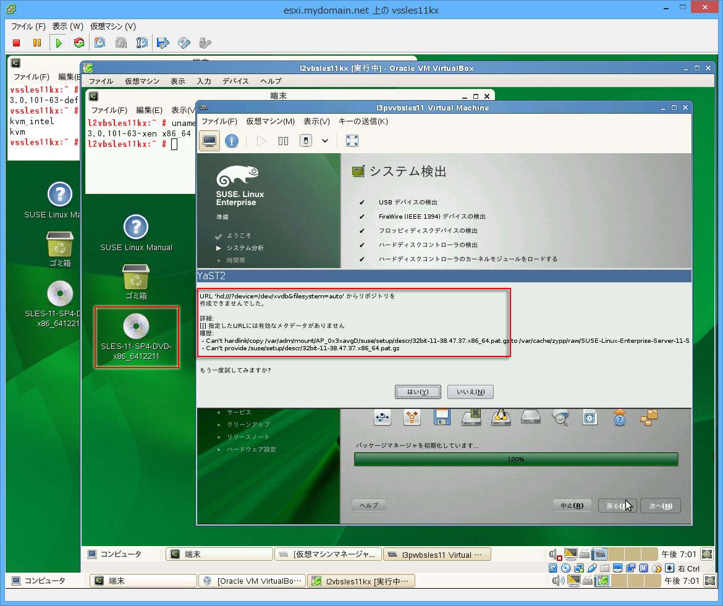723x606 pixels.
Task: Open the VirtualBox 入力 menu
Action: pos(204,81)
